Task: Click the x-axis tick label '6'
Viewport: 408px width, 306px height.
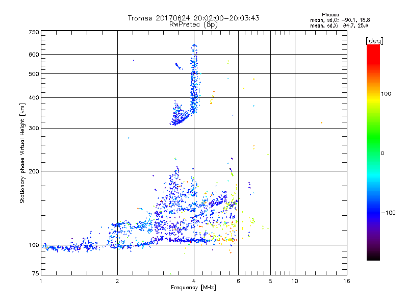Action: click(x=238, y=281)
